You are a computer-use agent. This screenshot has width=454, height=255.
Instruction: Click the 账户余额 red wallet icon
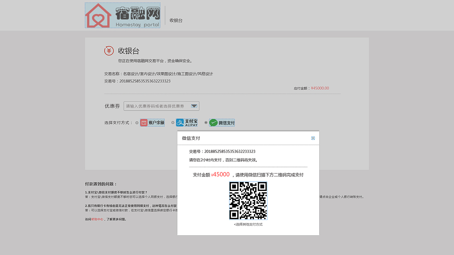point(143,122)
